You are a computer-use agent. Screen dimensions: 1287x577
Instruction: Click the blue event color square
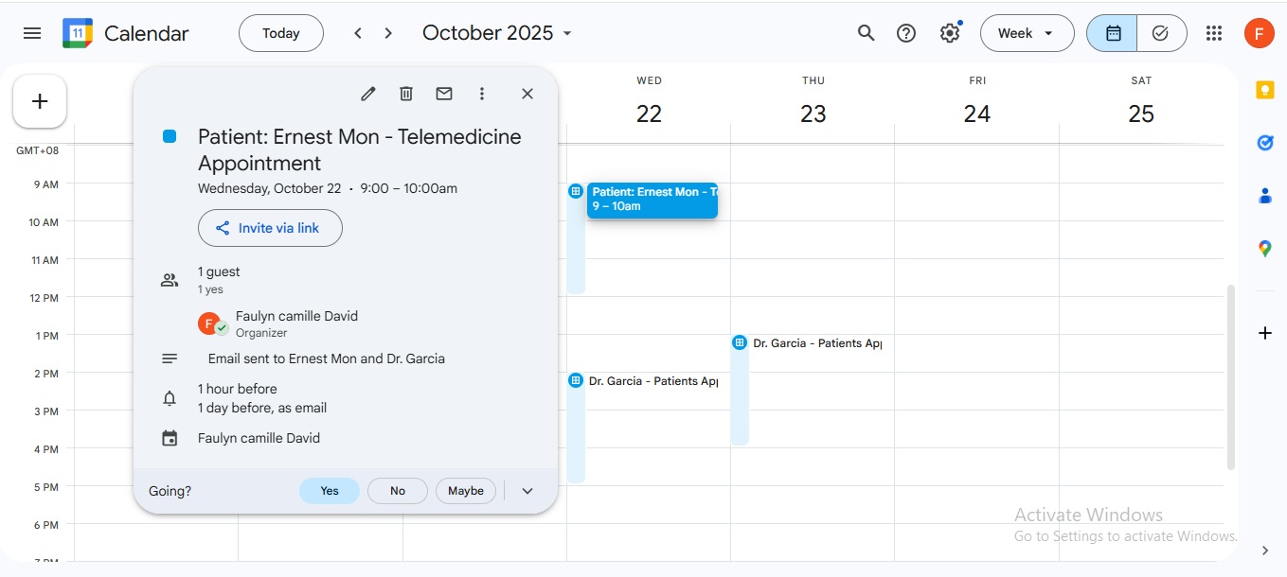coord(170,137)
